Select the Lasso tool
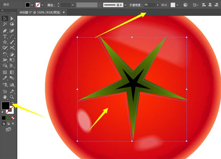Screen dimensions: 221x159 tap(12, 24)
